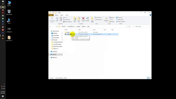The height and width of the screenshot is (99, 176).
Task: Select the server desktop shortcut
Action: pyautogui.click(x=9, y=21)
